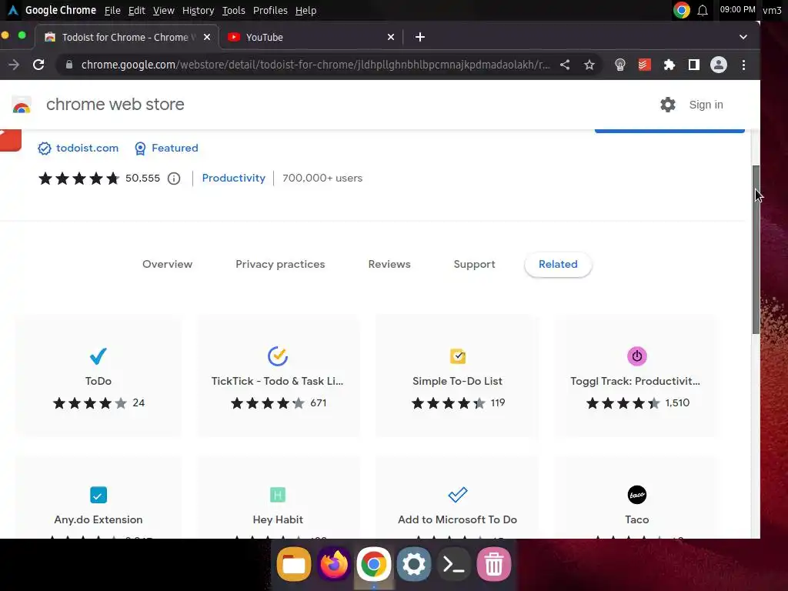Open the Profiles menu
Viewport: 788px width, 591px height.
(x=270, y=11)
